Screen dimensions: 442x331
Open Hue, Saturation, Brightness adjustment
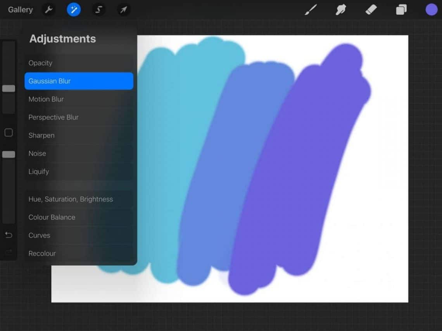(x=79, y=199)
